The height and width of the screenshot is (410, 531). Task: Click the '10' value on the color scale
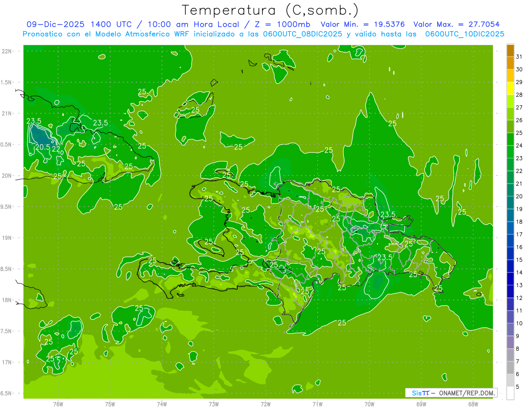(x=519, y=323)
